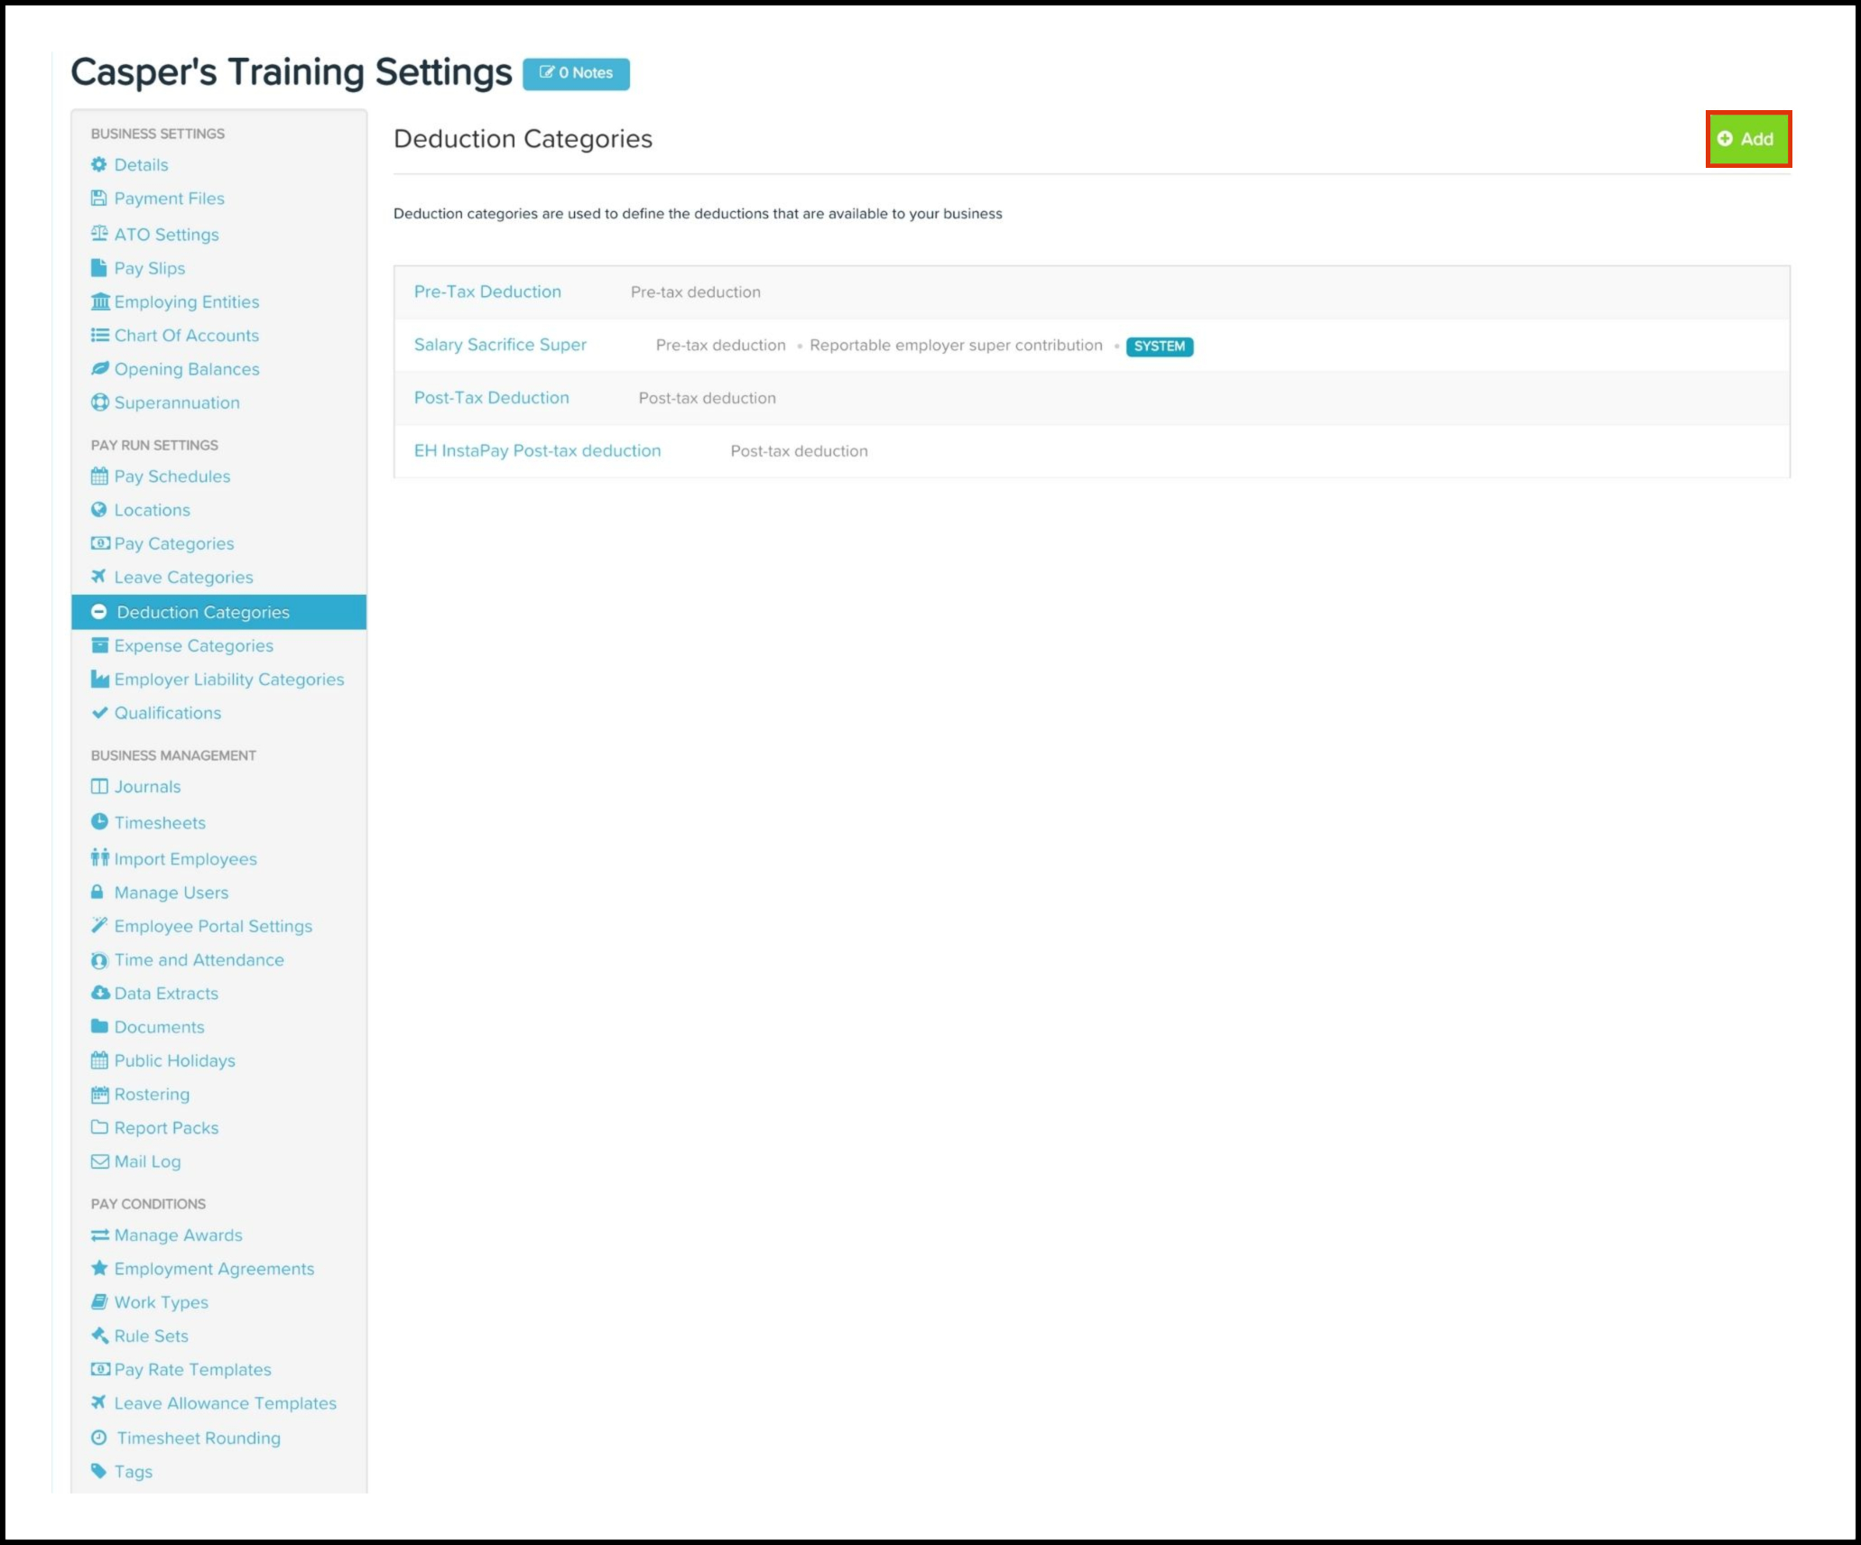The image size is (1861, 1545).
Task: Click the Superannuation lifebuoy icon
Action: click(x=99, y=402)
